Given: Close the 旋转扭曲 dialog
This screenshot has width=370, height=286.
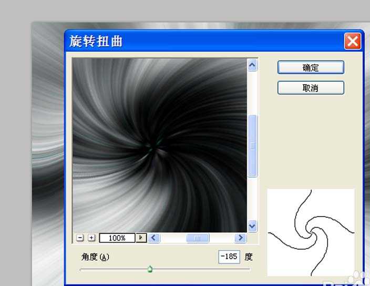Looking at the screenshot, I should (353, 42).
